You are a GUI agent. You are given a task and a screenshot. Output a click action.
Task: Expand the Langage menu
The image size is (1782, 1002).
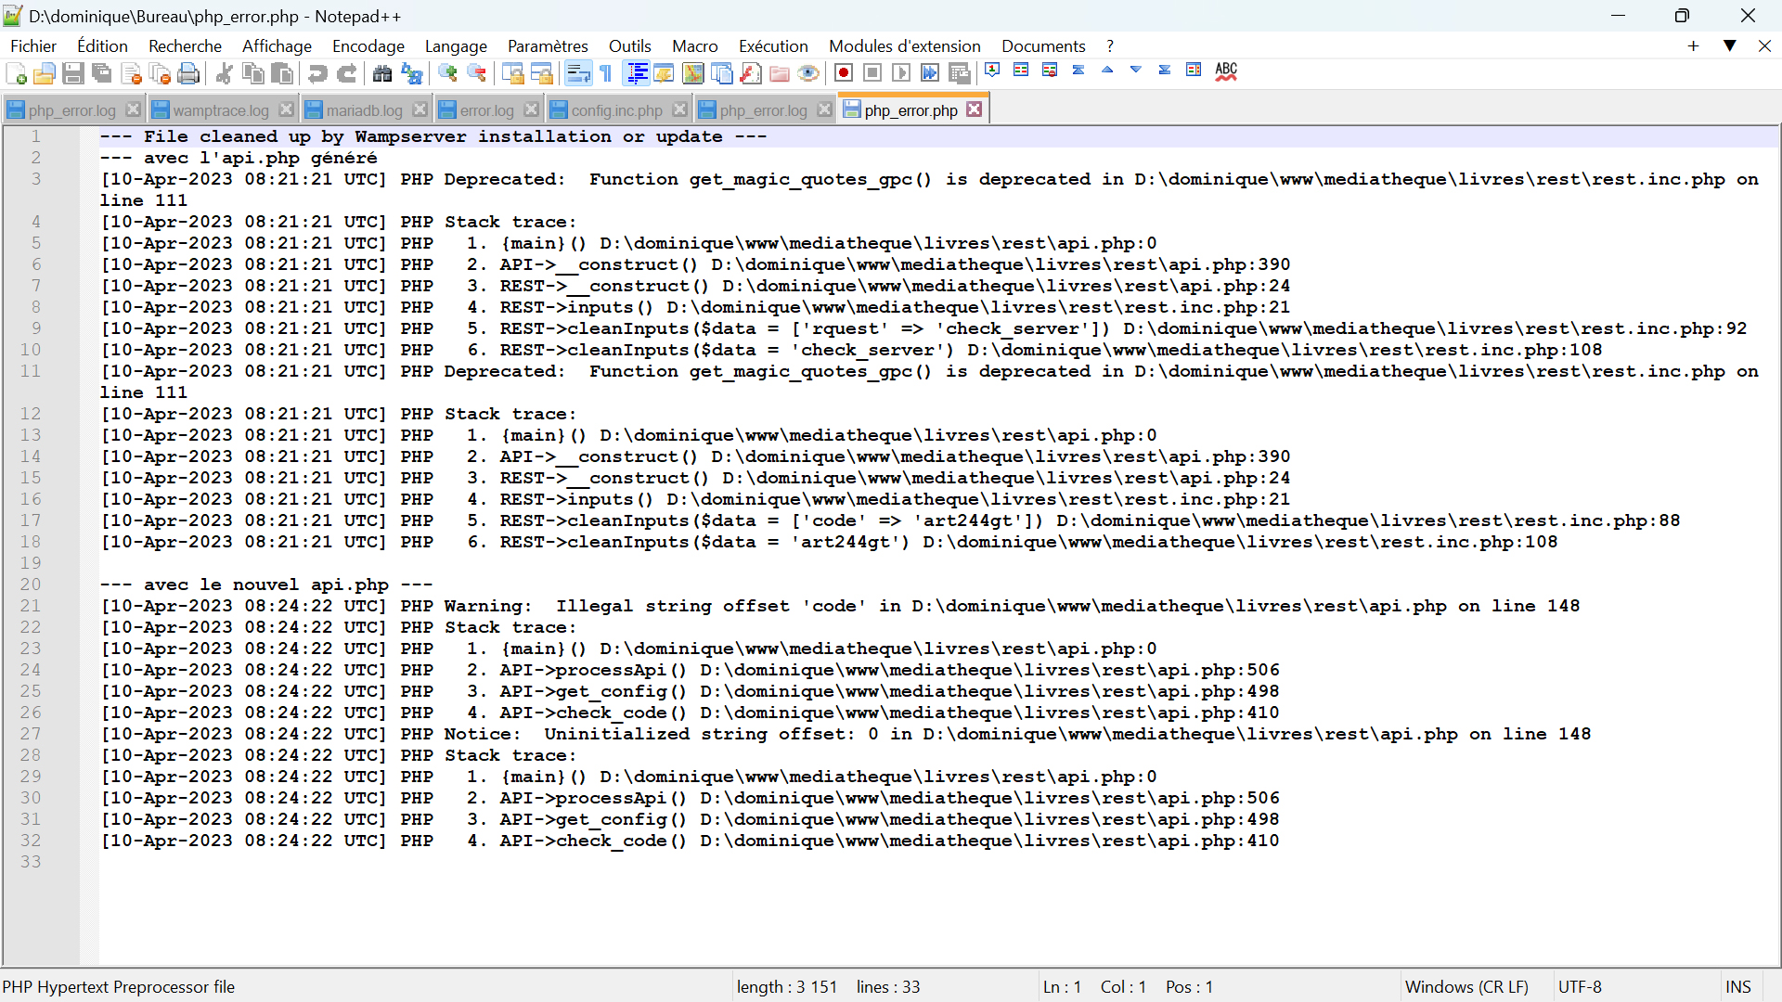[x=455, y=45]
